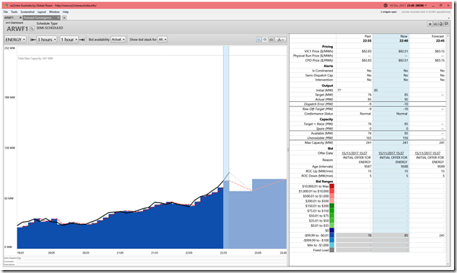Open the ENERGY dropdown
Image resolution: width=457 pixels, height=273 pixels.
click(15, 39)
